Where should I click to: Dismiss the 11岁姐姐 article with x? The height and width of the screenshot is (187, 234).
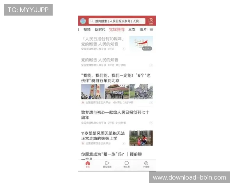[123, 143]
